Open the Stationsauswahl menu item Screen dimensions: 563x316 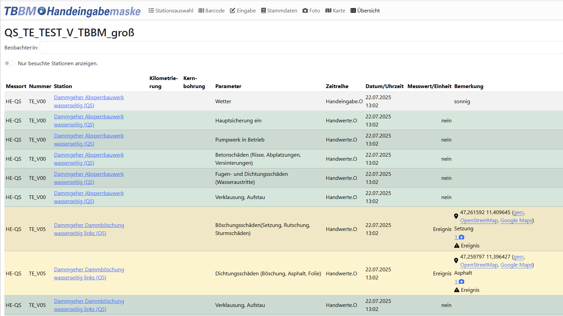171,10
